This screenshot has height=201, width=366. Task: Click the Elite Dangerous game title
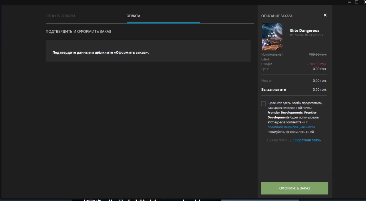click(305, 31)
